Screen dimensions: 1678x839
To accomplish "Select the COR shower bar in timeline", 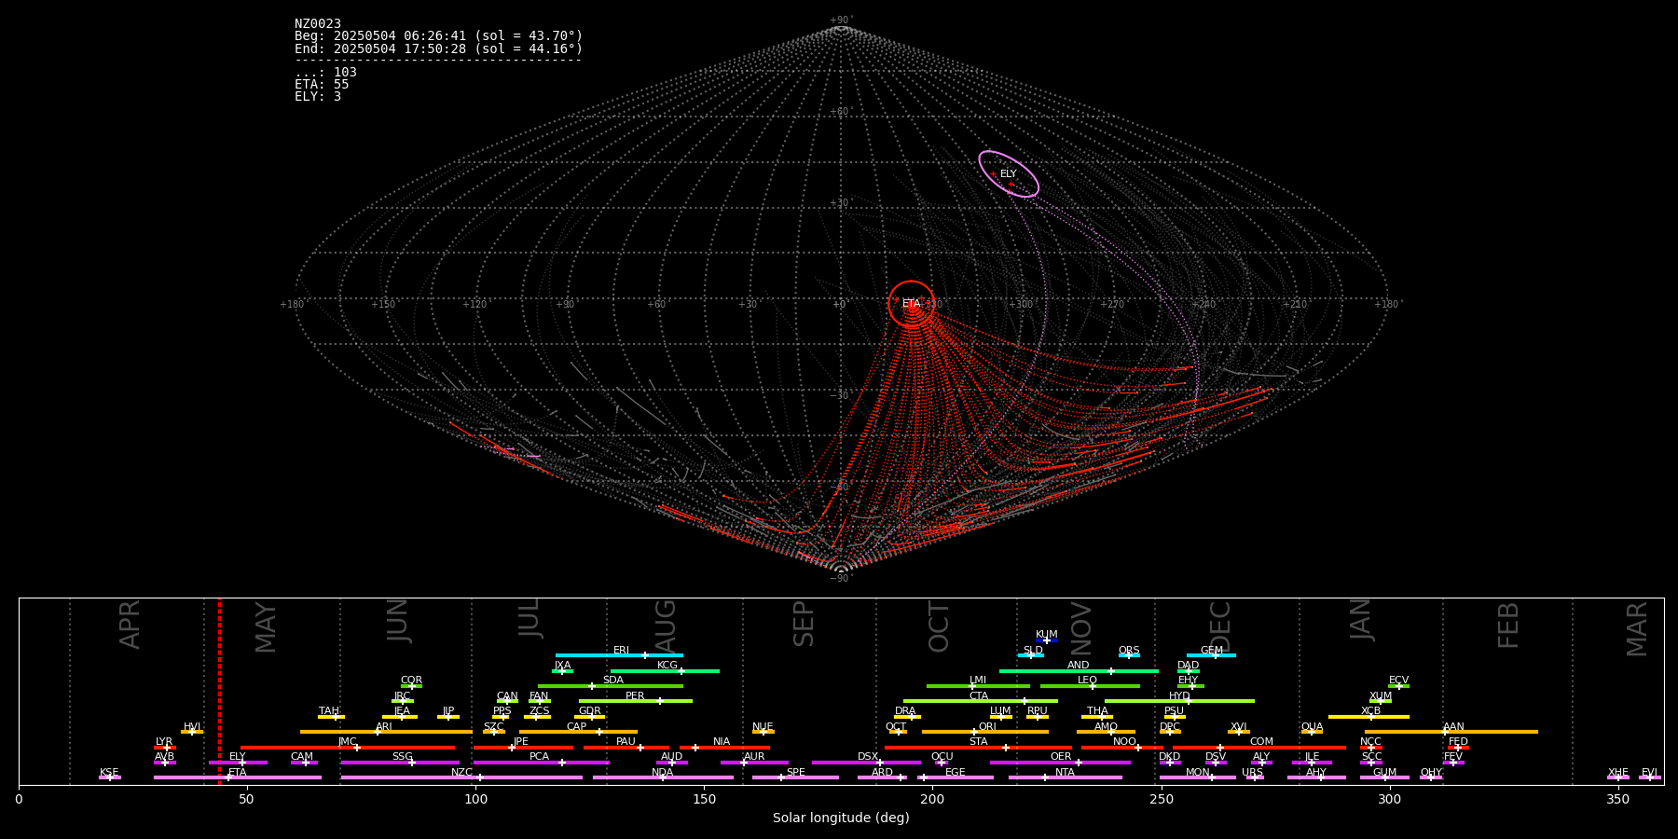I will coord(411,686).
